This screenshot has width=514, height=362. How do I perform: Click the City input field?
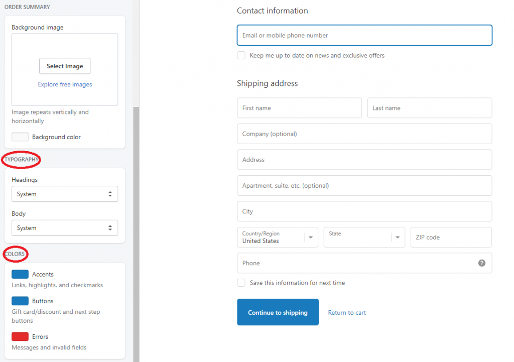[x=364, y=211]
